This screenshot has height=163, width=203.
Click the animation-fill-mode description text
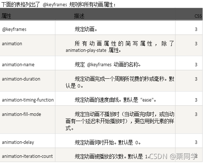point(120,121)
